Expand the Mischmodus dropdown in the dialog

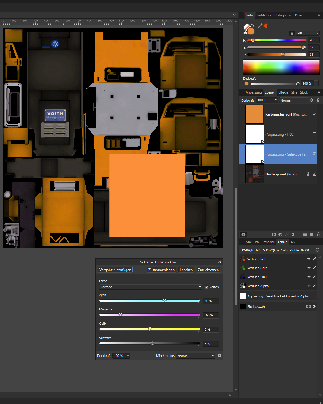click(x=195, y=356)
